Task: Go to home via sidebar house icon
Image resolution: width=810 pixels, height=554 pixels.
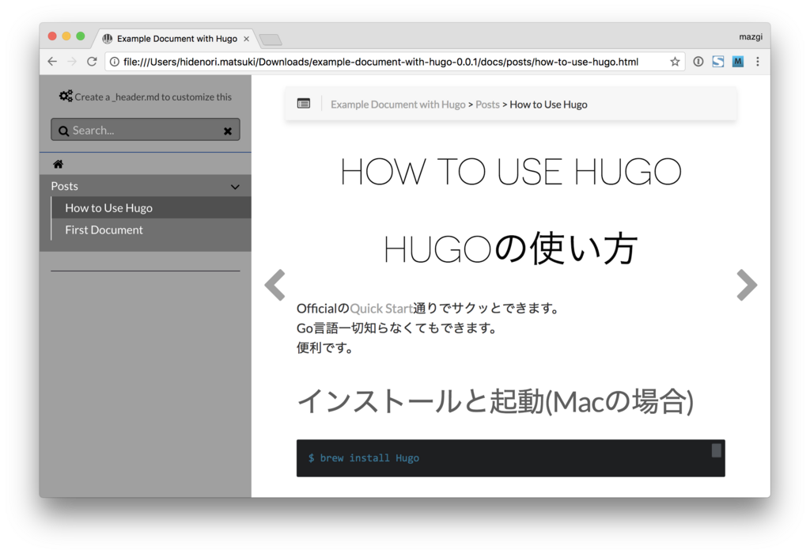Action: click(x=58, y=164)
